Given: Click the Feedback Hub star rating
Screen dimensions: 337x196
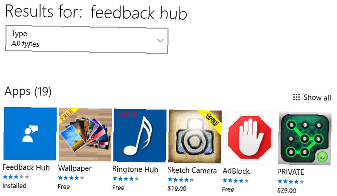Looking at the screenshot, I should tap(16, 177).
